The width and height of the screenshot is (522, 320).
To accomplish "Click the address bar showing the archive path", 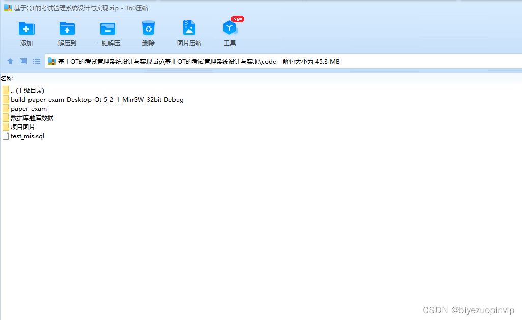I will [x=204, y=61].
